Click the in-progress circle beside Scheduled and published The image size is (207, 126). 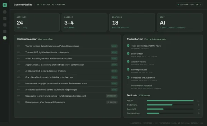128,78
